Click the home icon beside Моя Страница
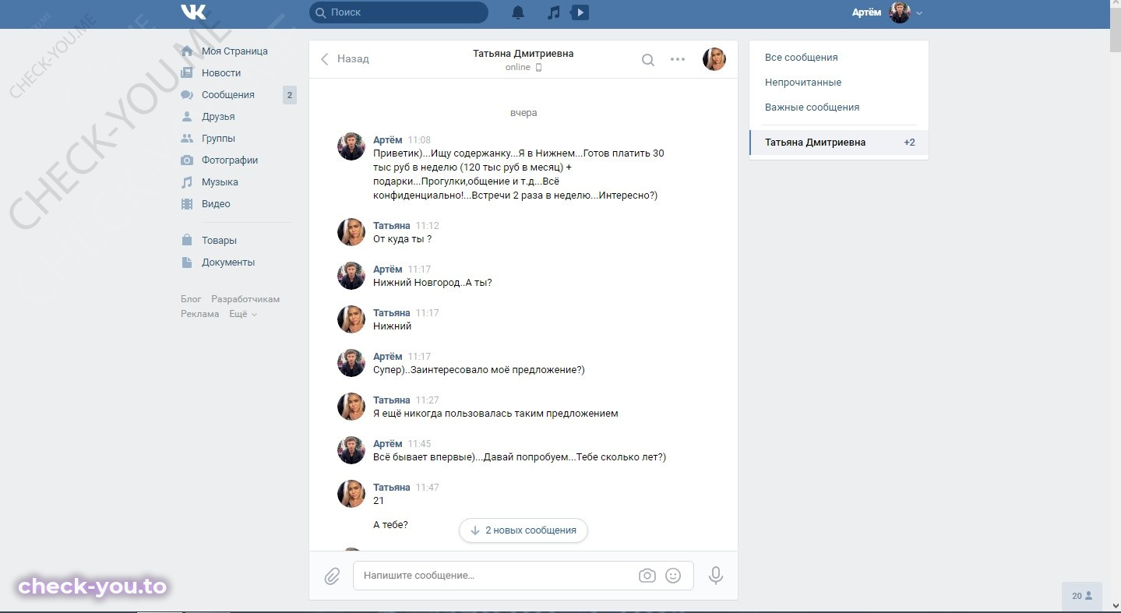Viewport: 1121px width, 613px height. point(187,51)
